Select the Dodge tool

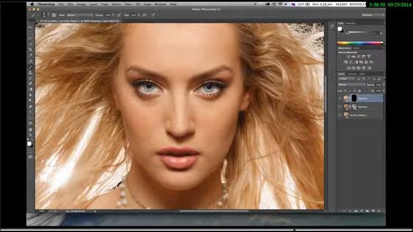pyautogui.click(x=30, y=101)
